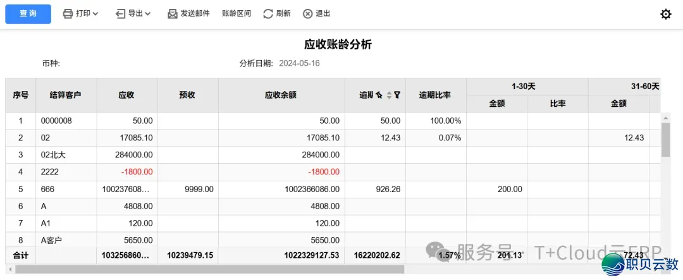Open settings with the gear icon

click(665, 14)
